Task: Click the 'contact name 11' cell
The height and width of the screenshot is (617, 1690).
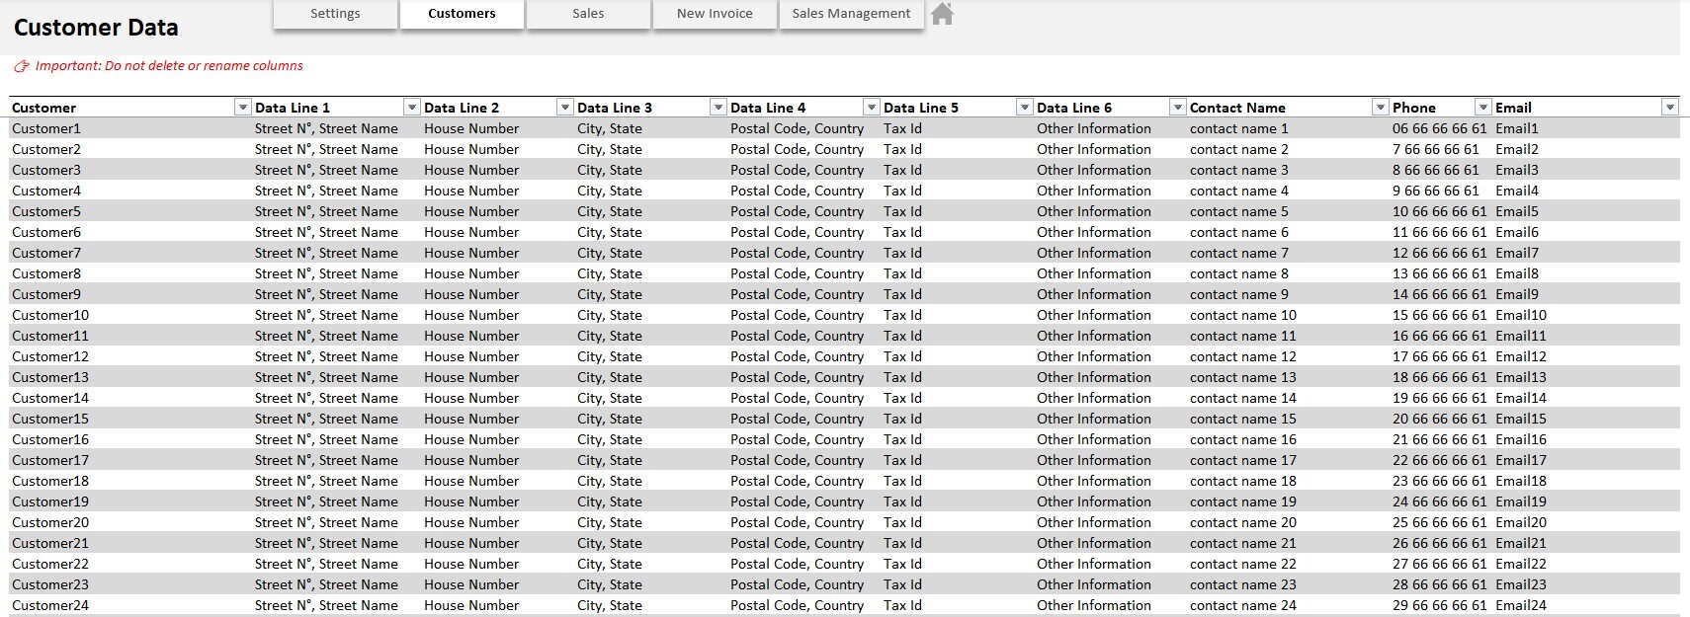Action: pos(1288,336)
